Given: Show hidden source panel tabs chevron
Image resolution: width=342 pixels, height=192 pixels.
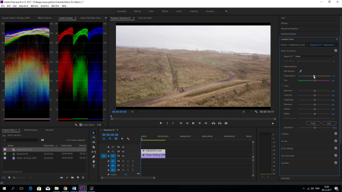Looking at the screenshot, I should 106,18.
